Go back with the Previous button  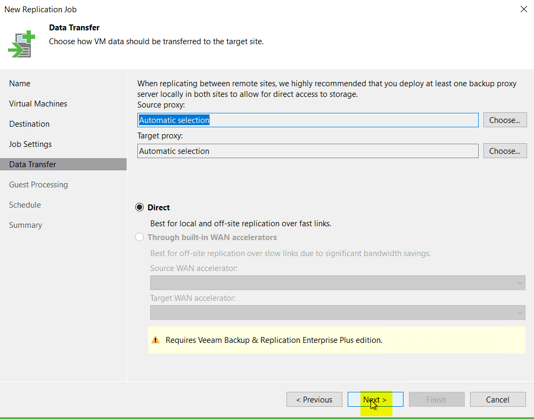[314, 399]
